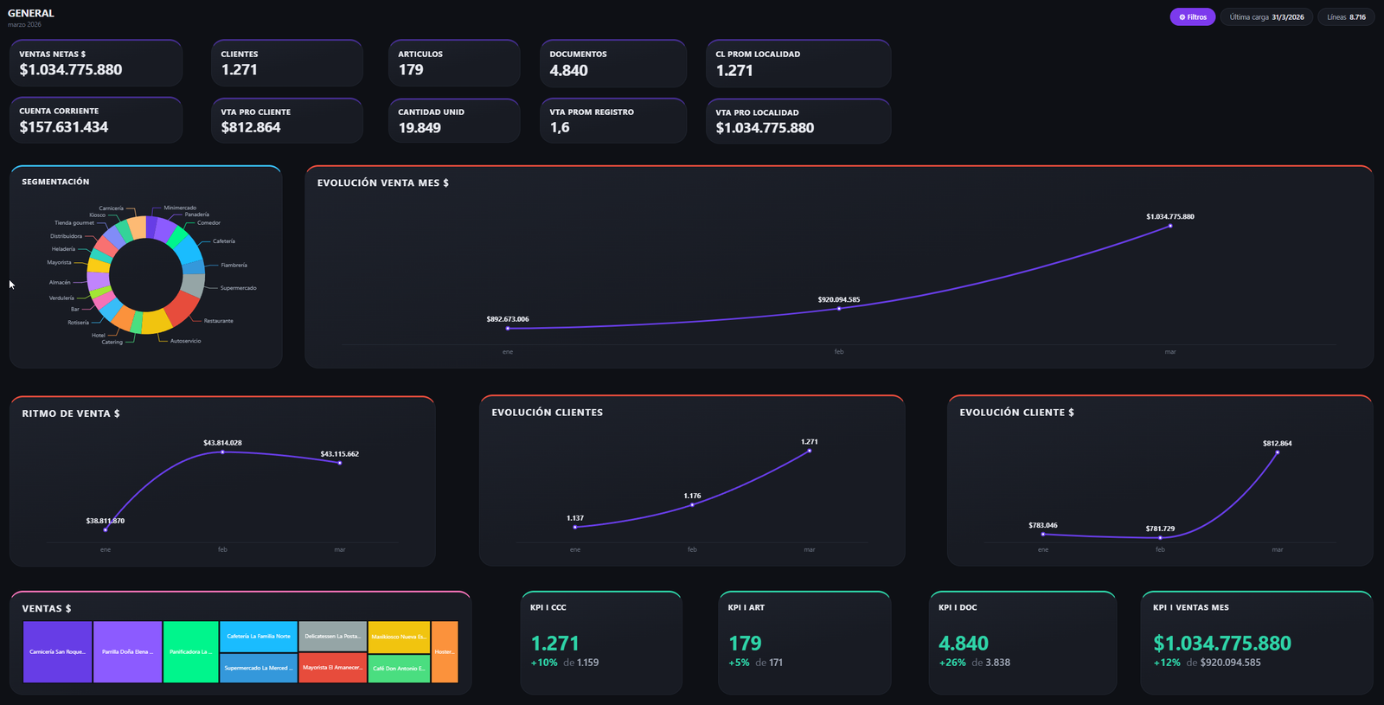This screenshot has height=705, width=1384.
Task: Select the Carnicería San Roque treemap tile
Action: click(57, 651)
